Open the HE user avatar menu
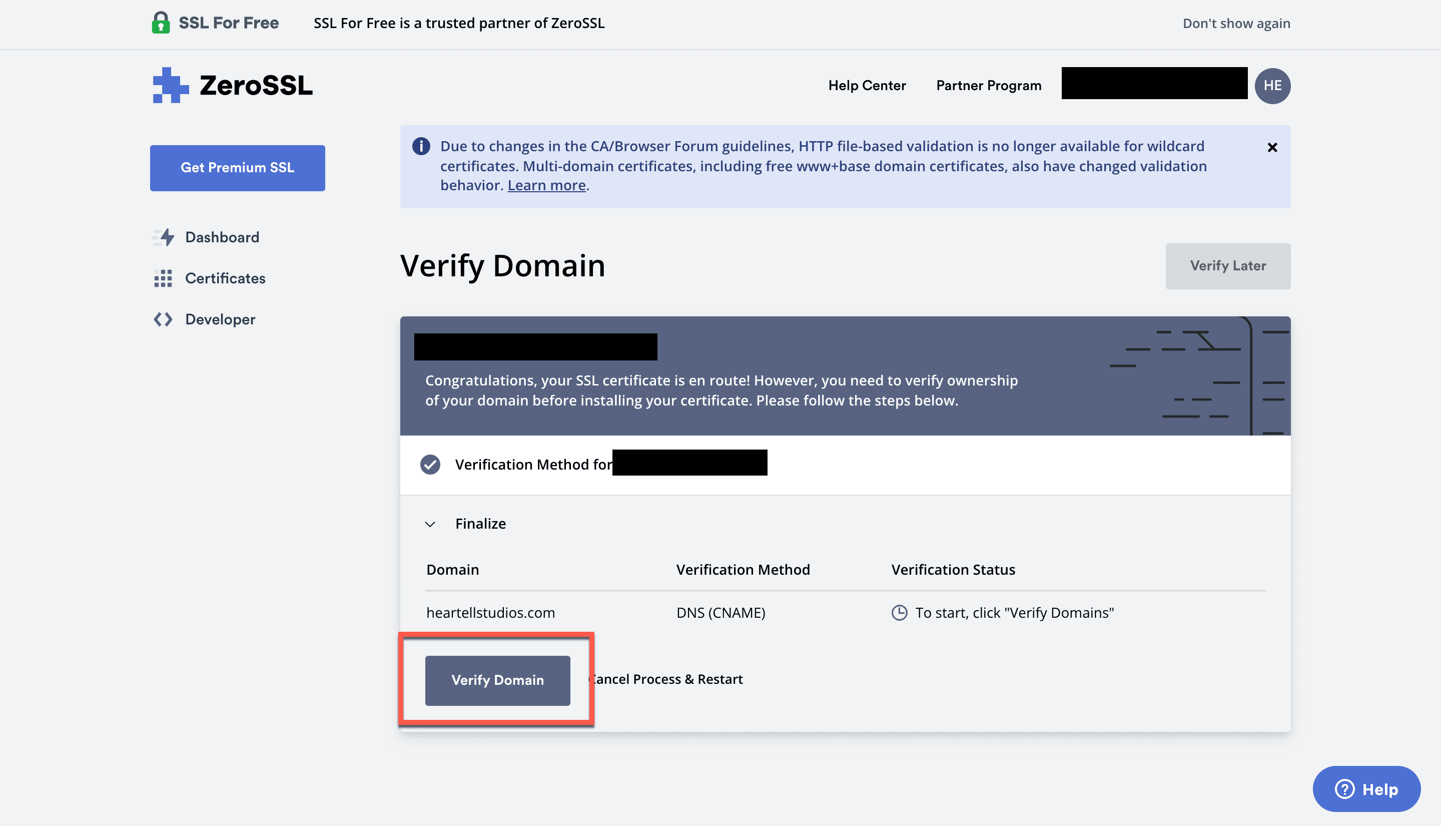 [1272, 86]
